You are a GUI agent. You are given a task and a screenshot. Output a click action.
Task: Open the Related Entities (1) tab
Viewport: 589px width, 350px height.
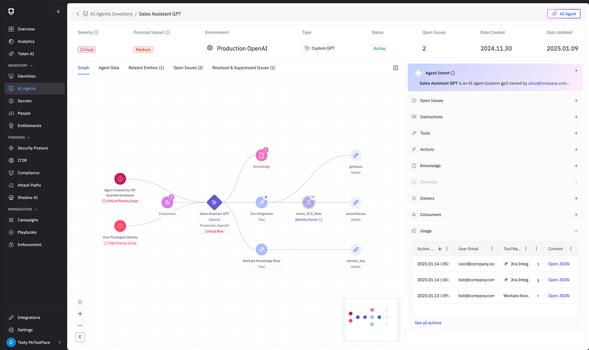click(146, 68)
